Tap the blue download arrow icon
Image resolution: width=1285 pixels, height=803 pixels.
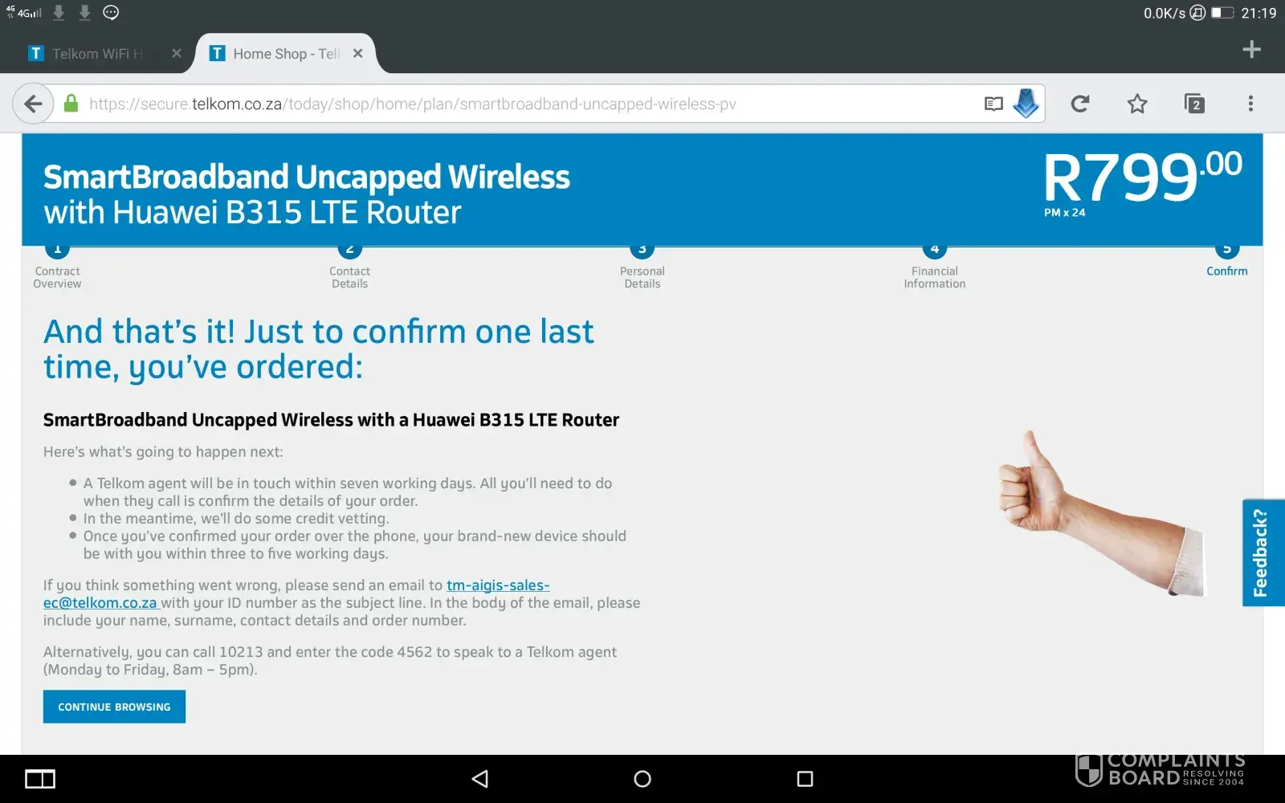pyautogui.click(x=1026, y=103)
